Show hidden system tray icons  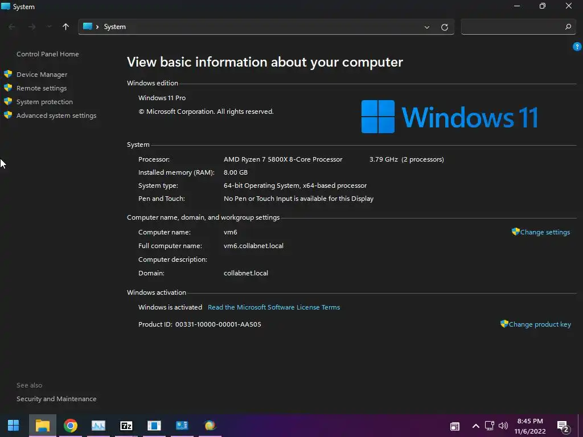475,426
